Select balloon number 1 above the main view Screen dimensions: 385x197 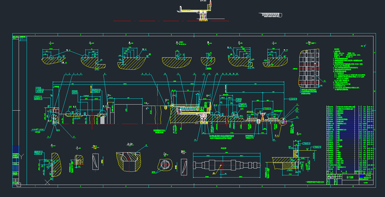click(66, 74)
